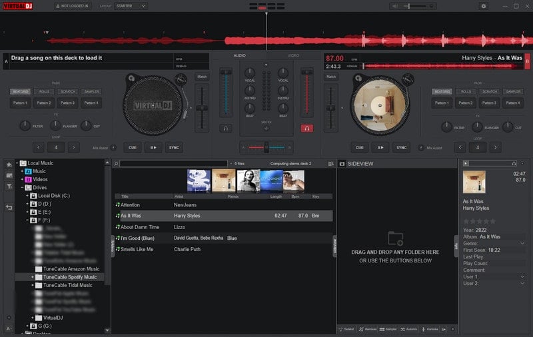Screen dimensions: 533x337
Task: Open the Sidelist view at bottom of sideview
Action: pos(346,329)
